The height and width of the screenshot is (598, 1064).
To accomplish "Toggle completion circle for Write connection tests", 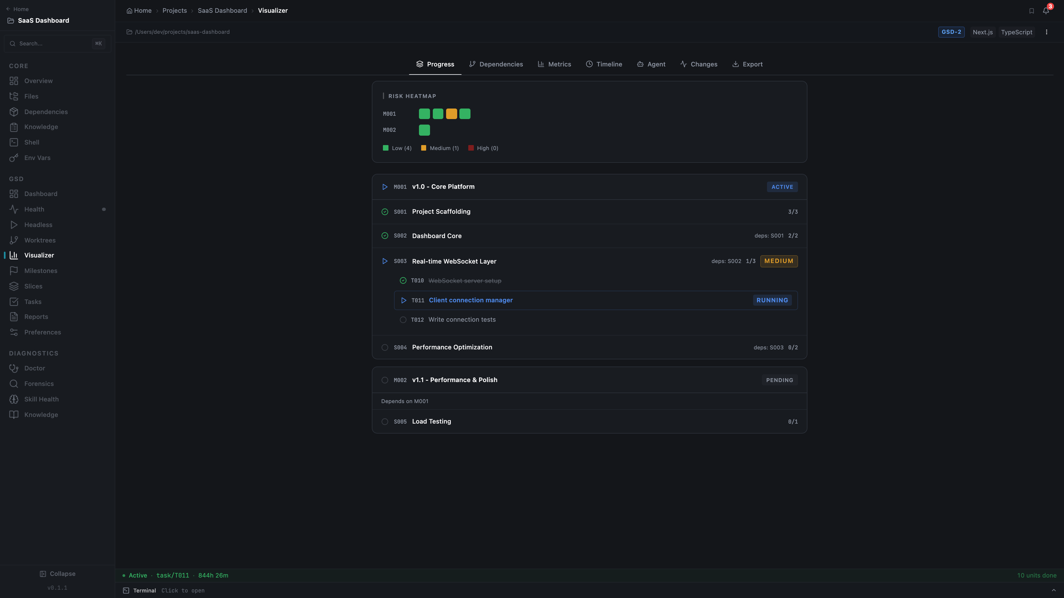I will [x=403, y=319].
